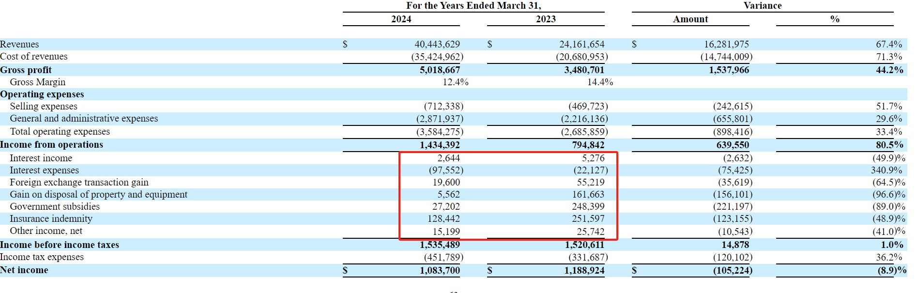The height and width of the screenshot is (293, 918).
Task: Click the Operating expenses heading
Action: point(42,94)
